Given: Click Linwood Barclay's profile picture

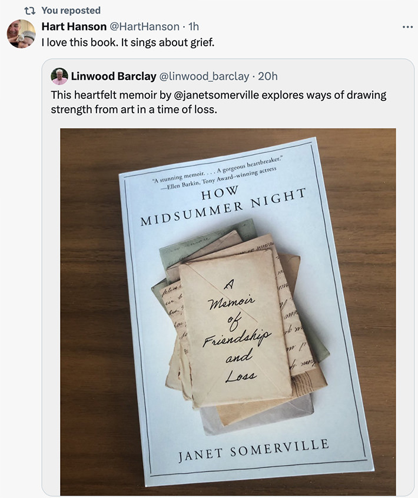Looking at the screenshot, I should point(60,75).
